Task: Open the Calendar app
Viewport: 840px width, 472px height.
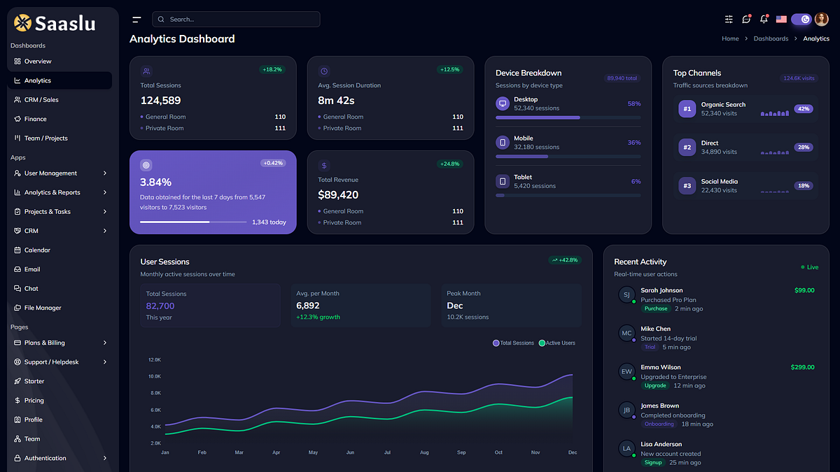Action: click(59, 250)
